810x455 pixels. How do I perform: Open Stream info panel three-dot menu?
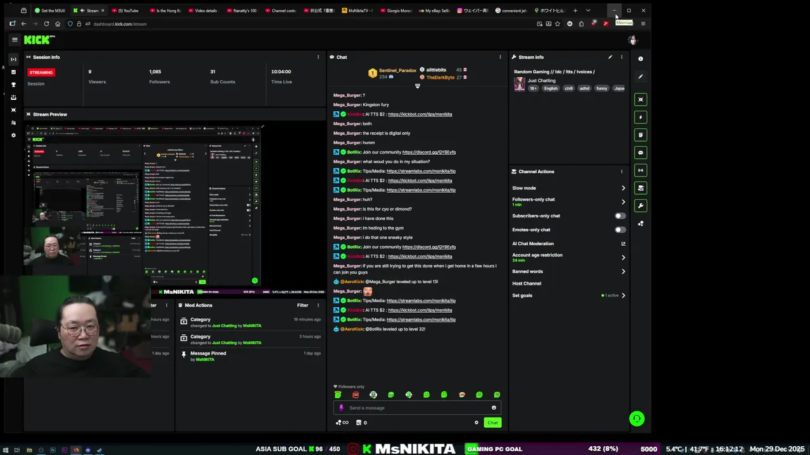pyautogui.click(x=621, y=57)
